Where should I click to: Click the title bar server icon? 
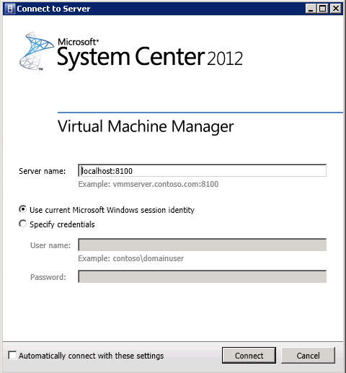[x=10, y=9]
